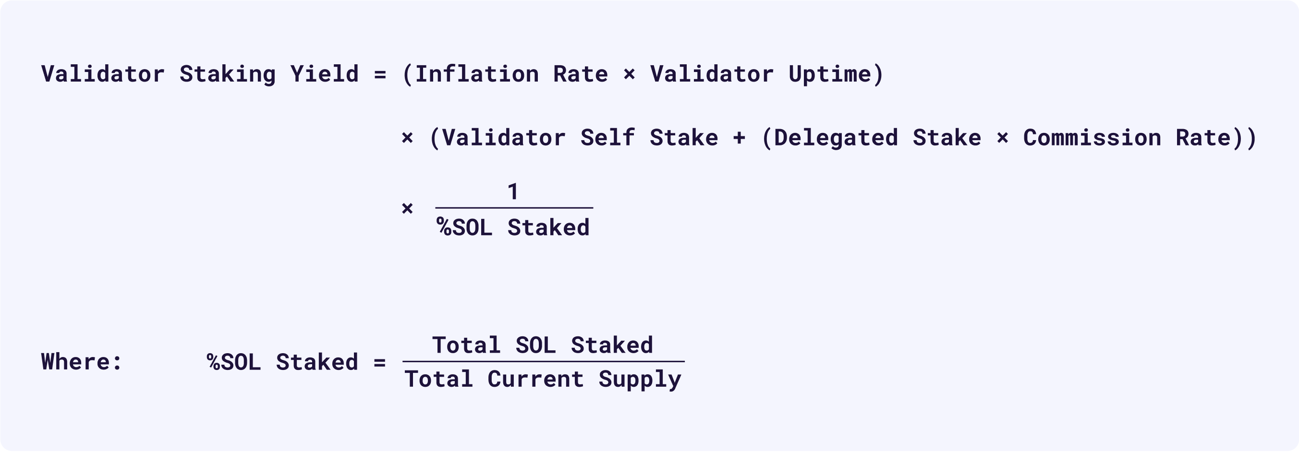Click '%SOL Staked' denominator under the 1
1299x452 pixels.
tap(513, 227)
